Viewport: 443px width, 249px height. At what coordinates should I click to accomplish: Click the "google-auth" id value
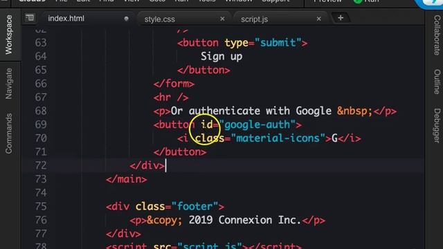(257, 124)
